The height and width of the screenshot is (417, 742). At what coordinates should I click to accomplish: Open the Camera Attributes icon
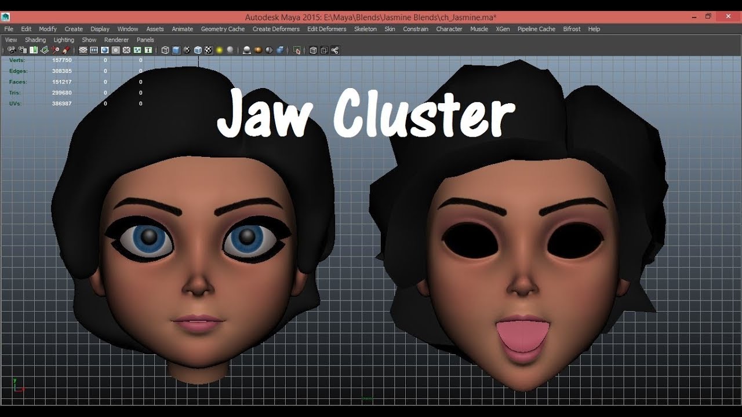(x=23, y=50)
